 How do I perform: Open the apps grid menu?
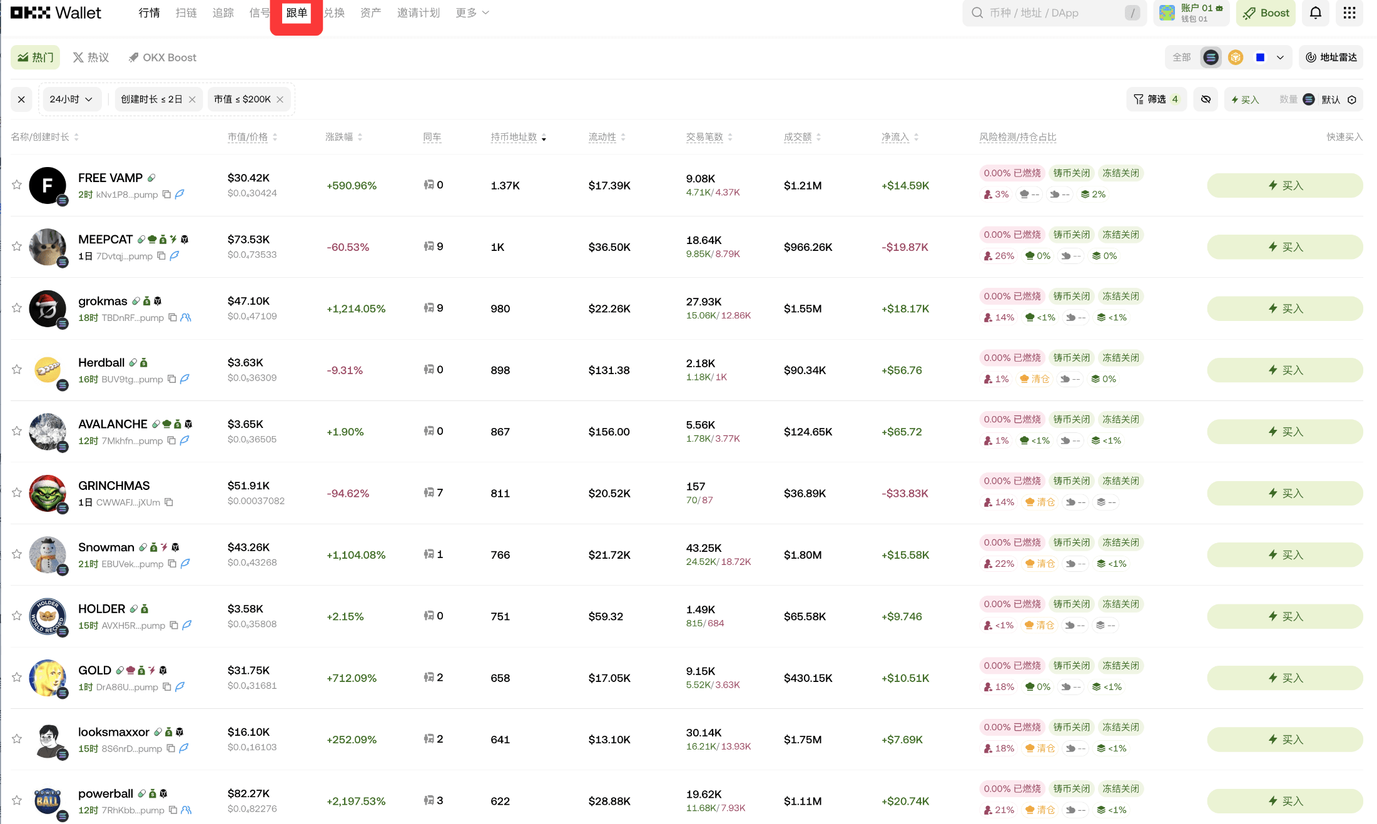1349,13
